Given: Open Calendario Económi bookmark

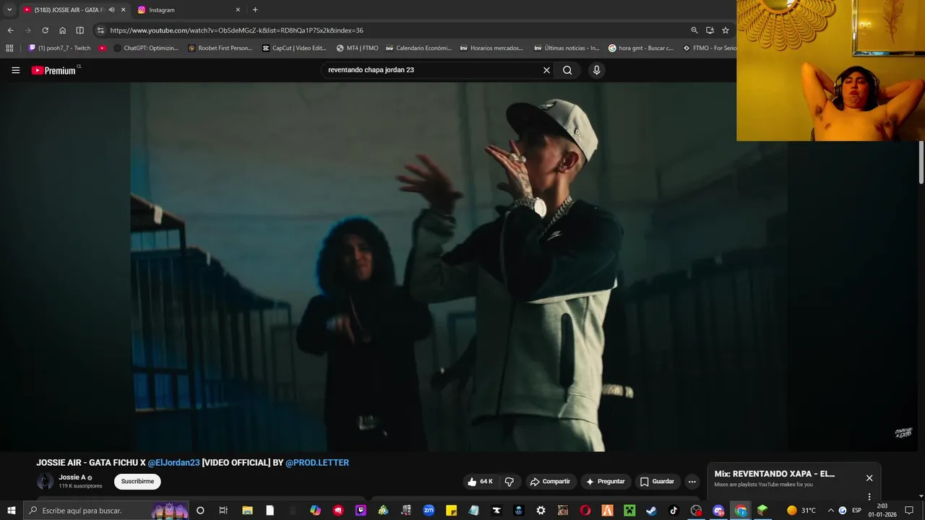Looking at the screenshot, I should (418, 48).
